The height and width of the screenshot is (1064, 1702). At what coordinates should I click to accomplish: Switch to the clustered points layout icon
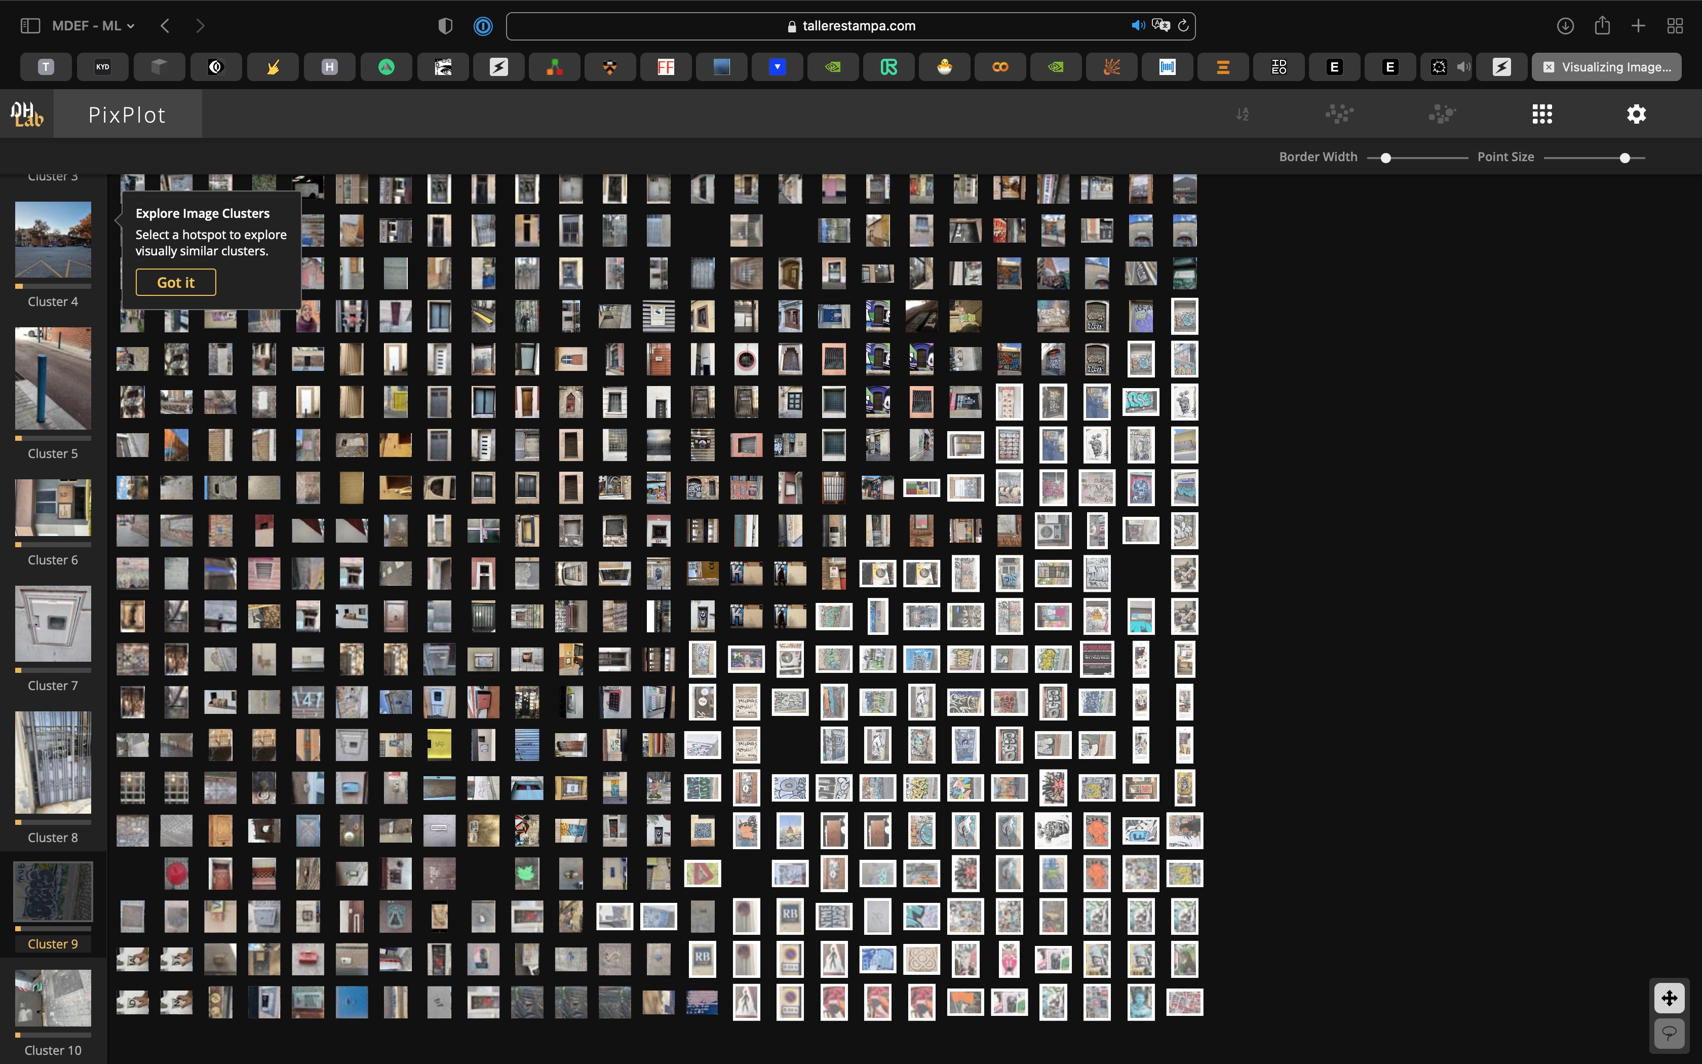pyautogui.click(x=1442, y=114)
